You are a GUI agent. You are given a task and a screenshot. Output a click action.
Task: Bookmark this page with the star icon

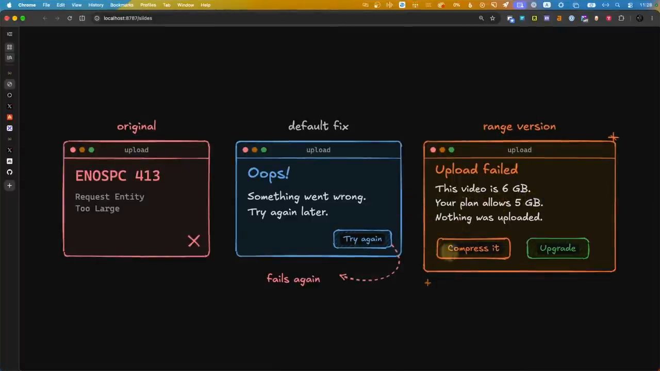tap(492, 18)
